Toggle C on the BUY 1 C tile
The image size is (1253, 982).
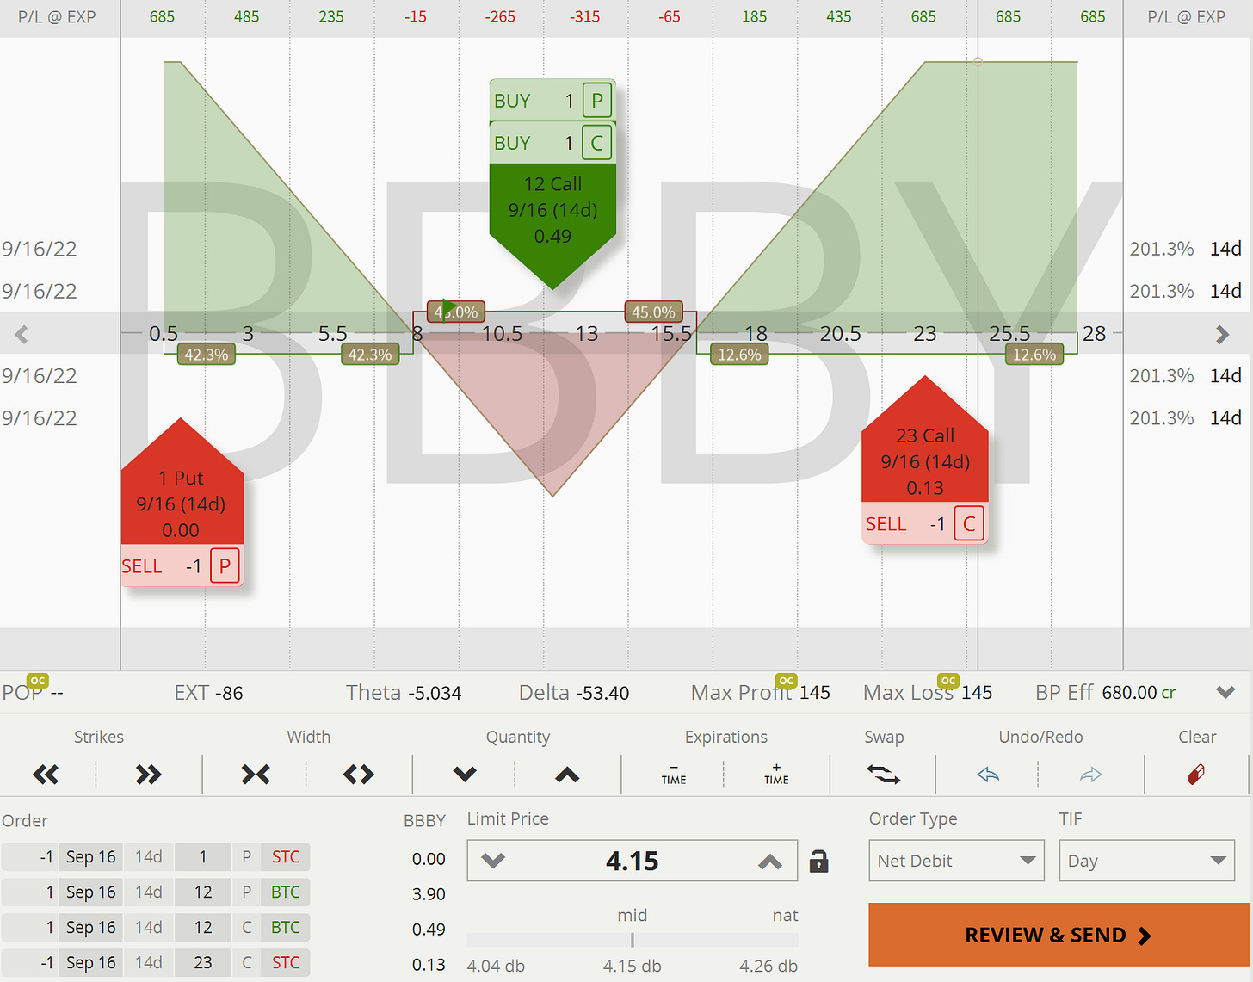pyautogui.click(x=597, y=143)
